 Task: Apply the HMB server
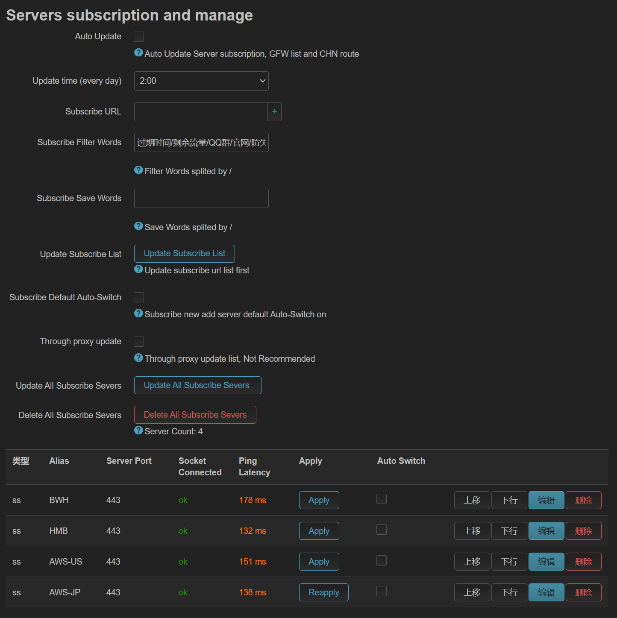[319, 531]
